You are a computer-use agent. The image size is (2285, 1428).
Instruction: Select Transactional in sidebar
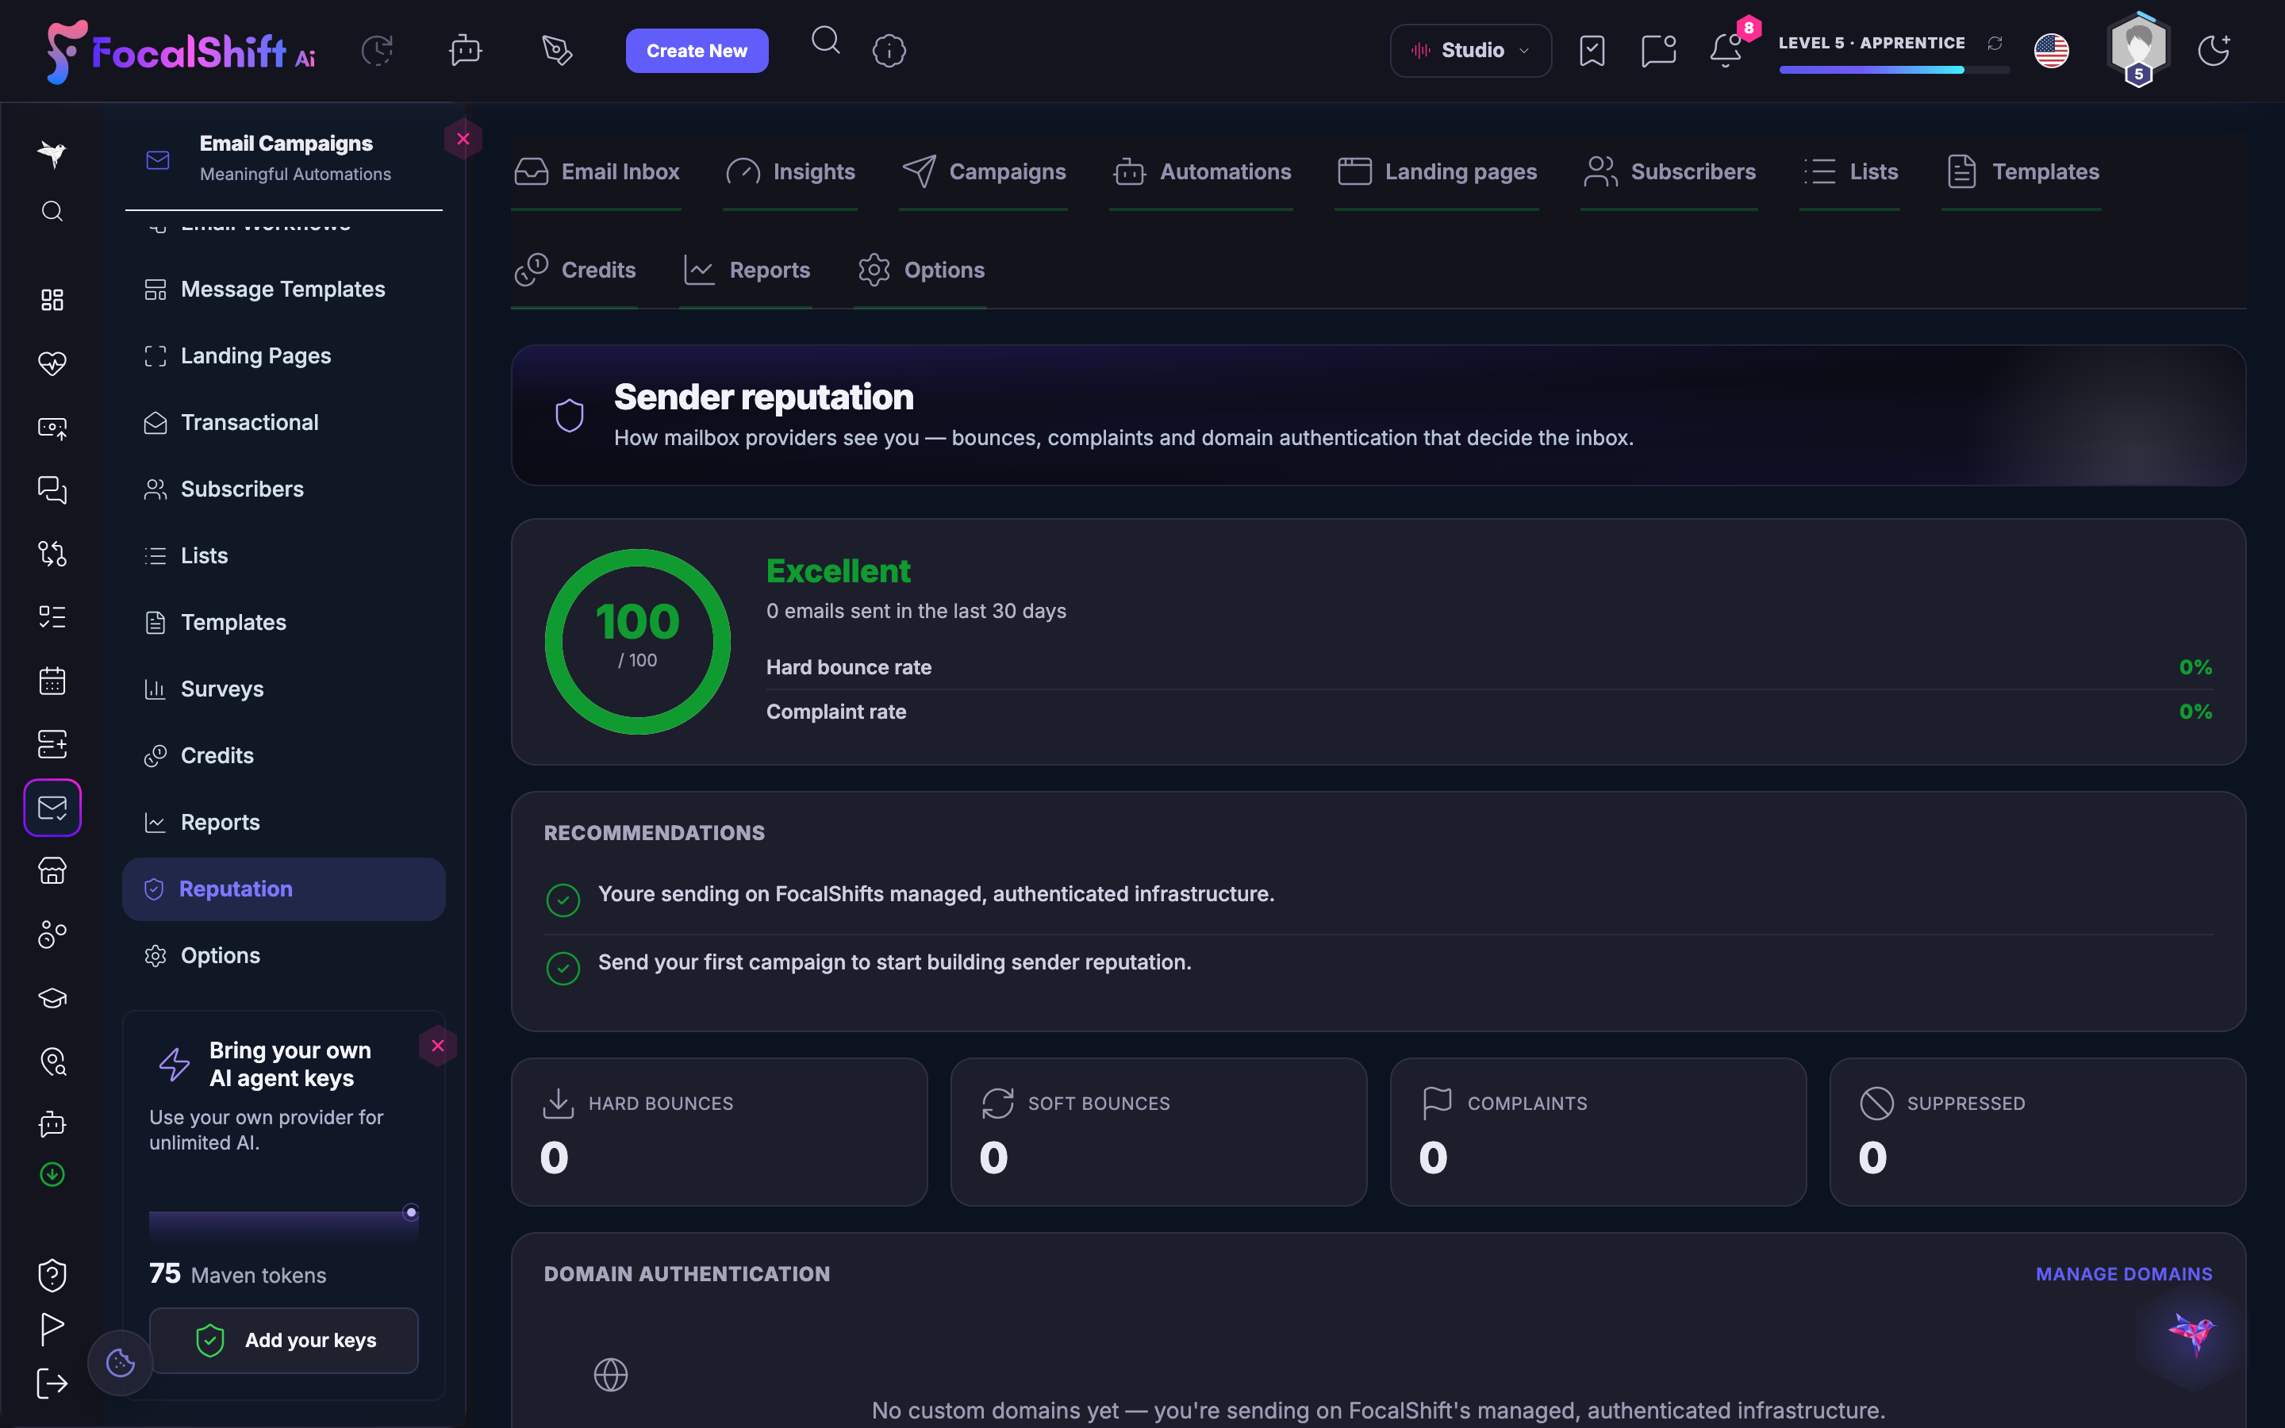tap(283, 422)
